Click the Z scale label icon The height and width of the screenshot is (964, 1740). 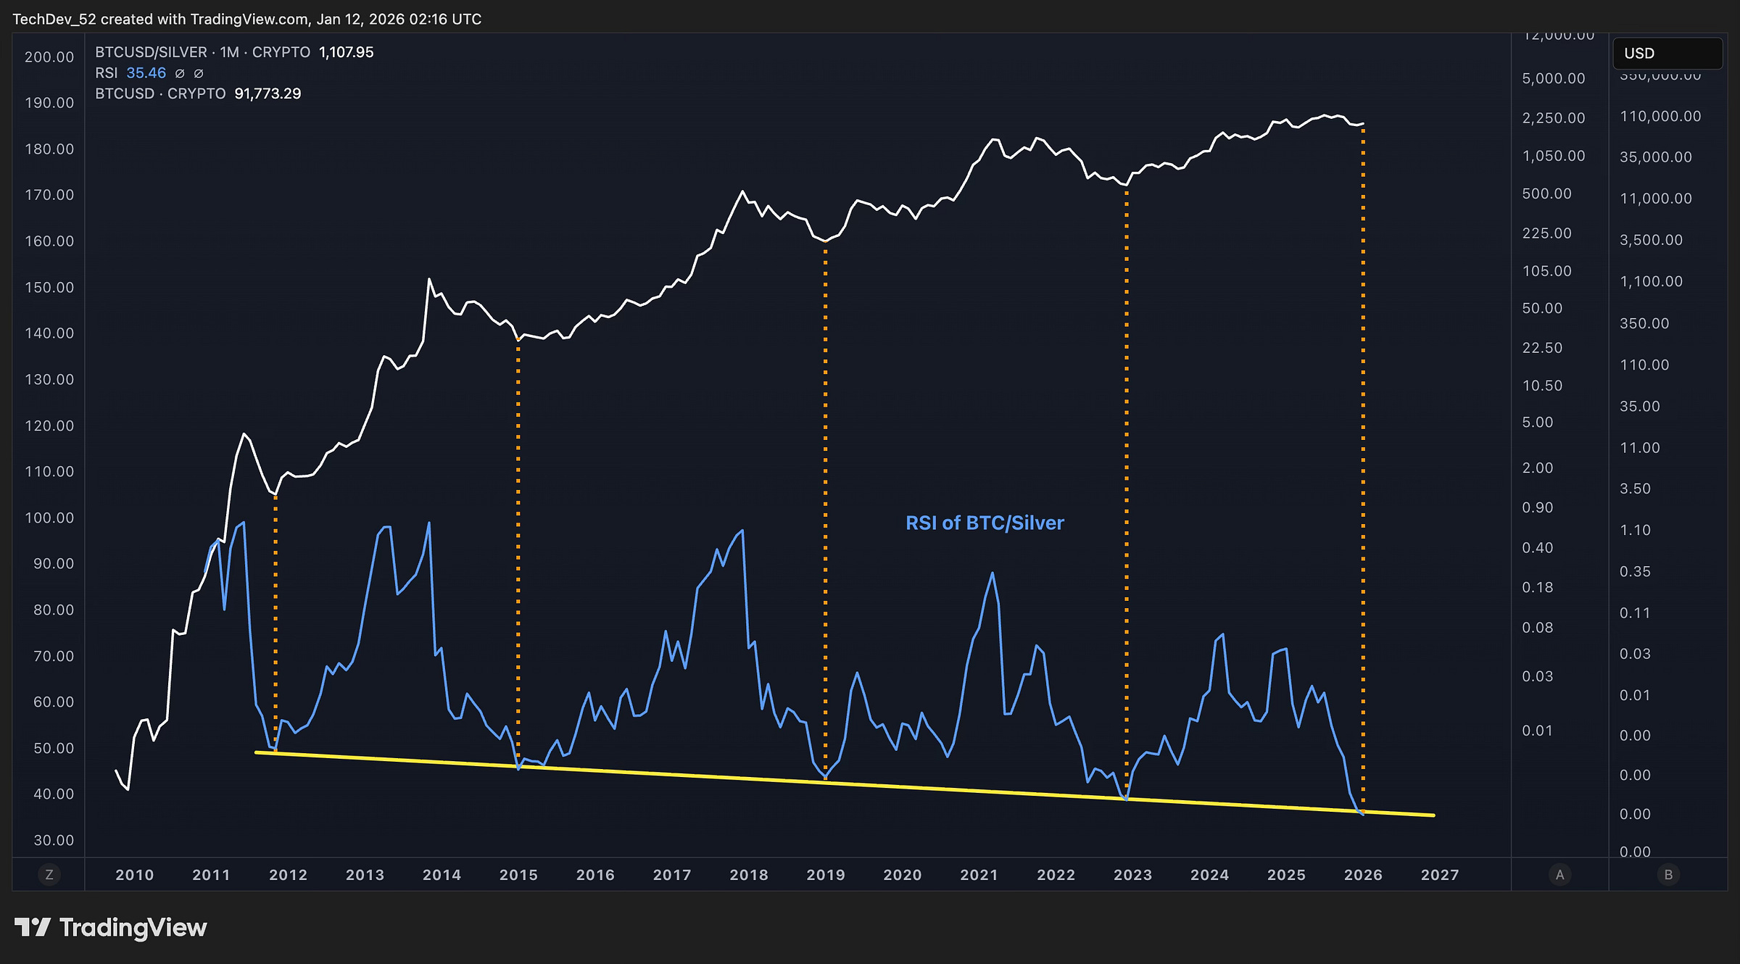49,875
